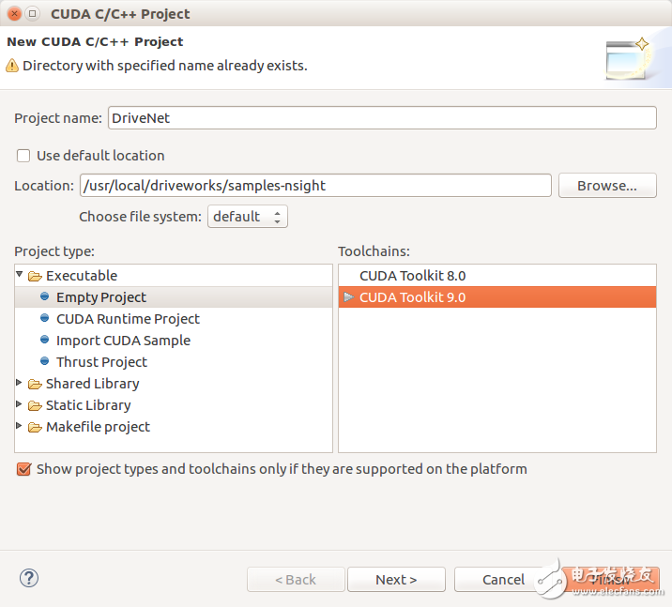Select CUDA Toolkit 8.0 toolchain

click(x=497, y=276)
